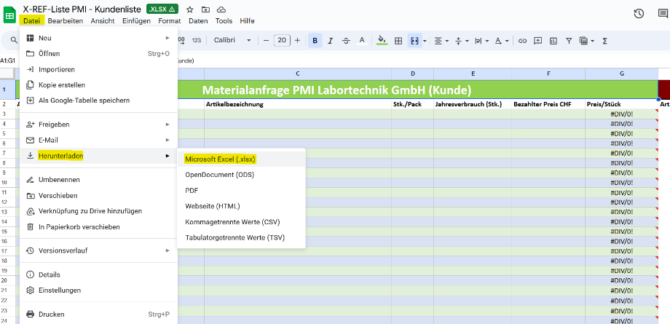The image size is (670, 324).
Task: Open text rotation dropdown
Action: [x=501, y=41]
